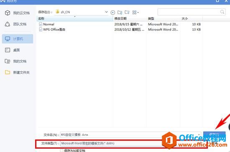Open 我的云文档 in the sidebar
The width and height of the screenshot is (230, 152).
[x=17, y=13]
